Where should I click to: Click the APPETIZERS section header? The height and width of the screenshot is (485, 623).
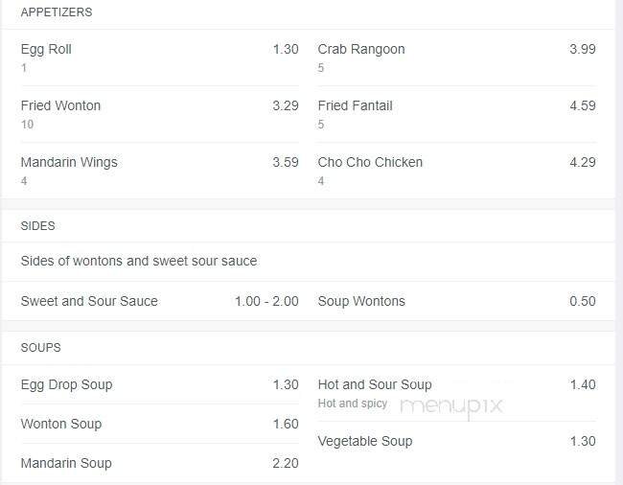tap(57, 12)
